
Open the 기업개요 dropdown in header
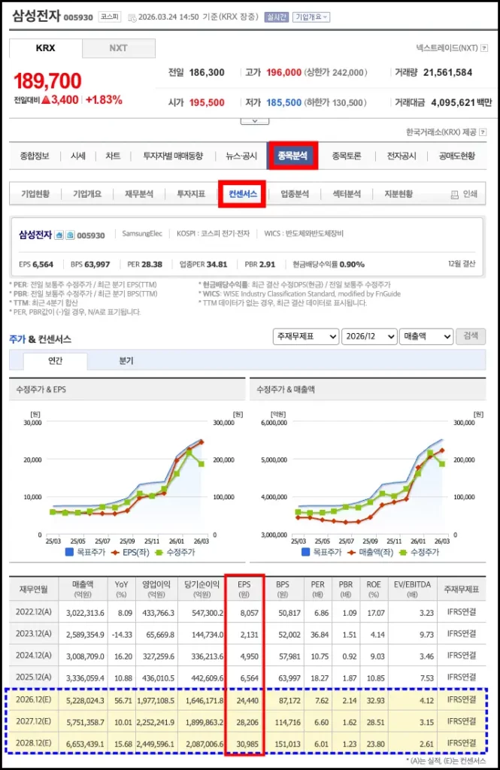(311, 17)
